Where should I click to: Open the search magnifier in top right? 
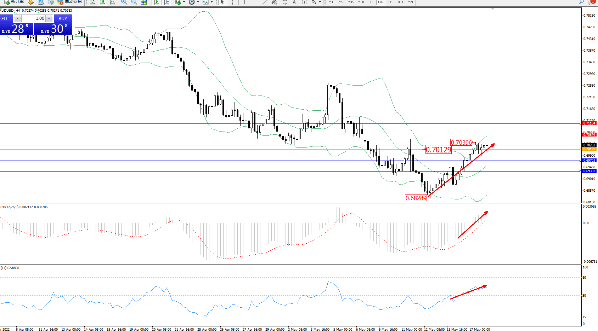581,2
